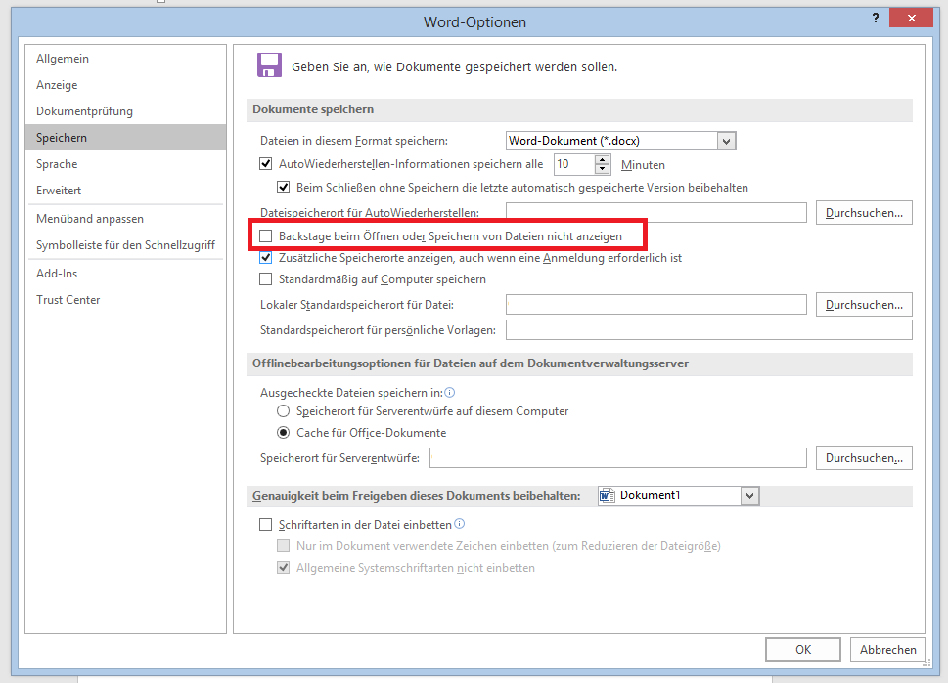Viewport: 948px width, 683px height.
Task: Click info icon beside 'Ausgecheckte Dateien speichern in'
Action: 450,392
